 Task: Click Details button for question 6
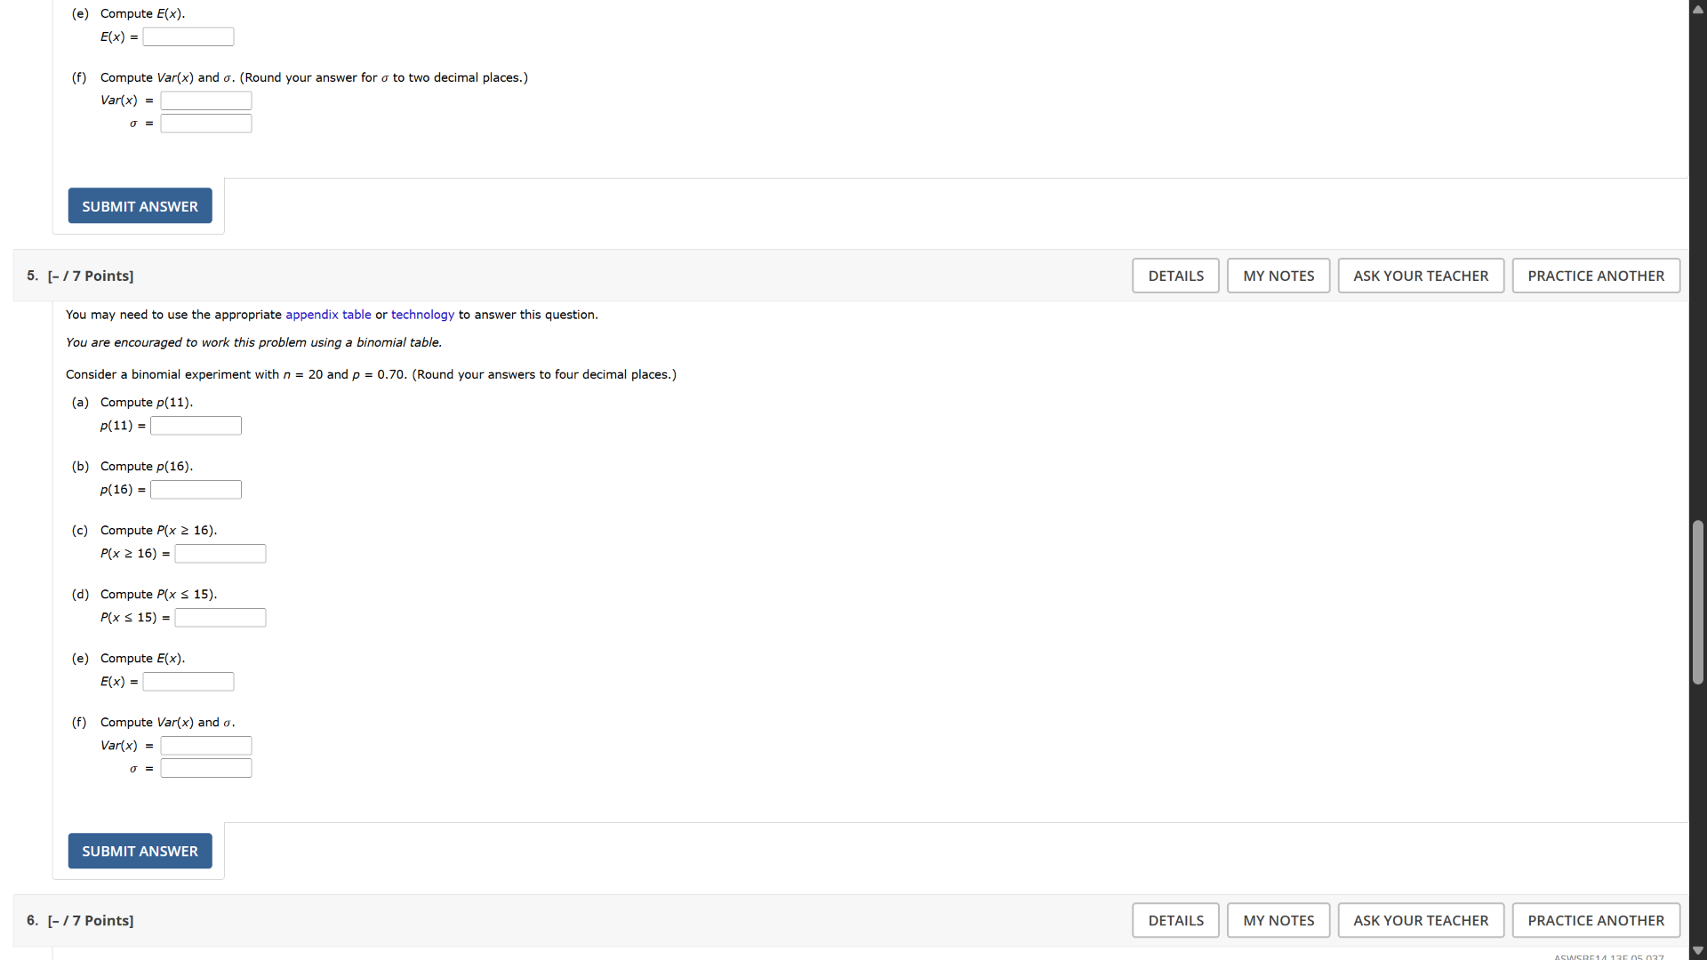pos(1175,920)
